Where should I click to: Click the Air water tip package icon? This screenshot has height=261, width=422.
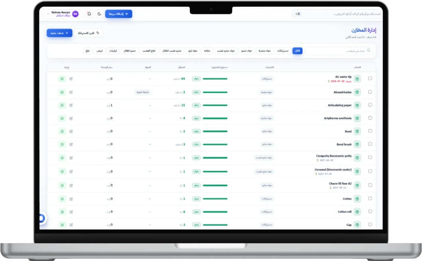click(x=357, y=79)
